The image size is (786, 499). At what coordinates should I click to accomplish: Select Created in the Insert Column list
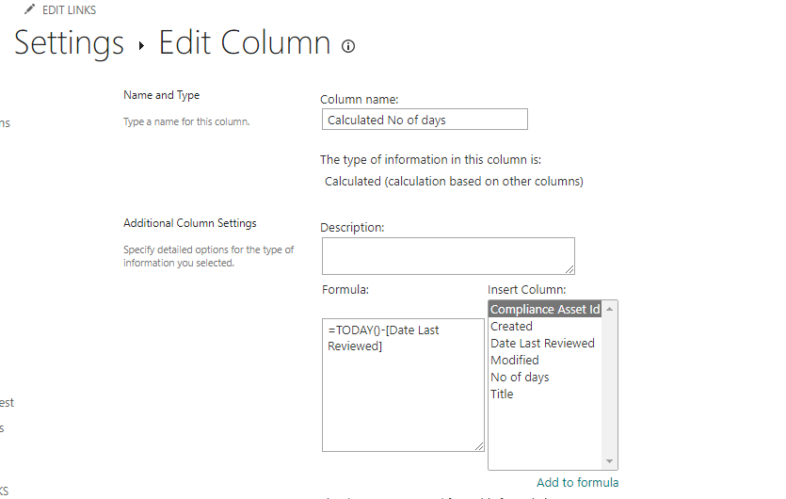pyautogui.click(x=545, y=327)
